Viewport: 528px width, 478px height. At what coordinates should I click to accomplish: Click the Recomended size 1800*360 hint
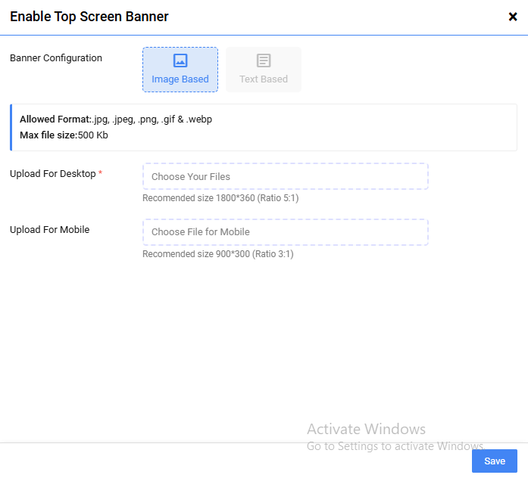coord(218,198)
